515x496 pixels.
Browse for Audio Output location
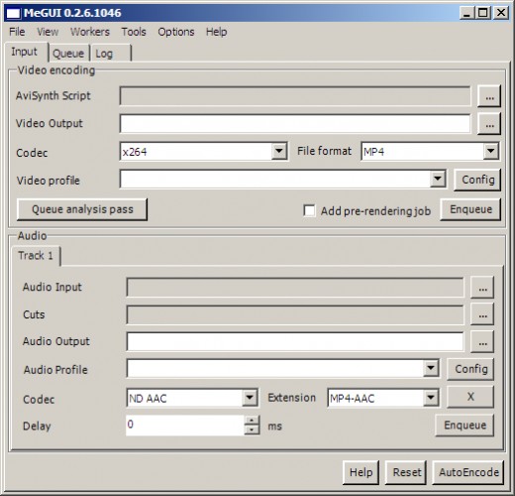pos(482,342)
